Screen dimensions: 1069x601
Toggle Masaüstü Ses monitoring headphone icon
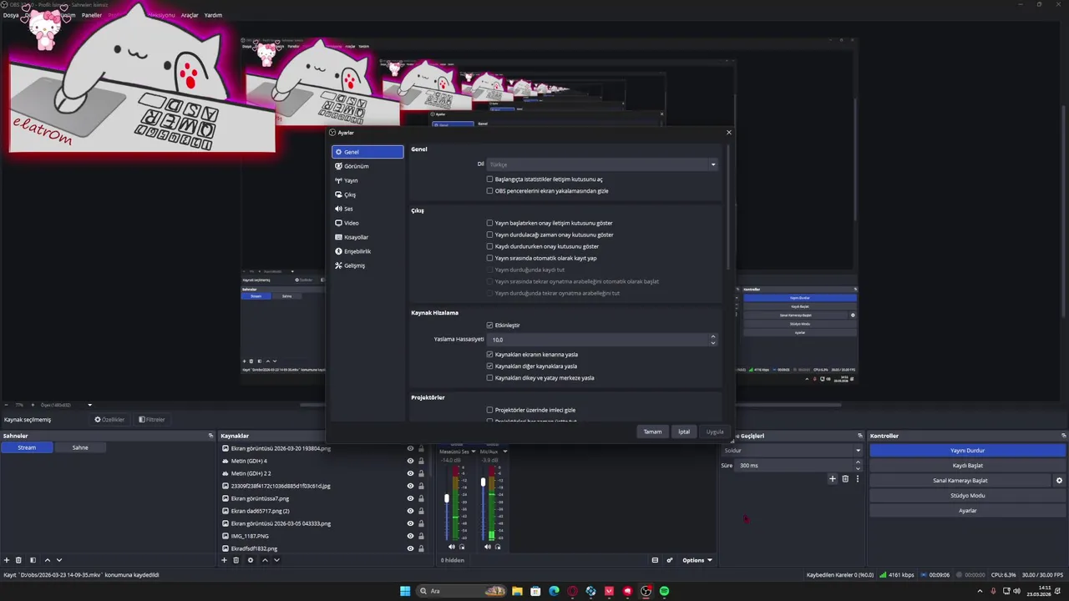point(462,547)
